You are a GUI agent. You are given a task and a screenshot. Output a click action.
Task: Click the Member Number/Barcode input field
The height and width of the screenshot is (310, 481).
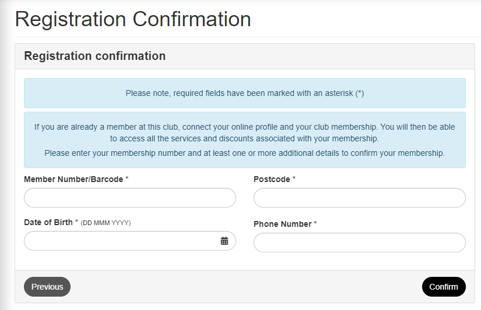[129, 198]
